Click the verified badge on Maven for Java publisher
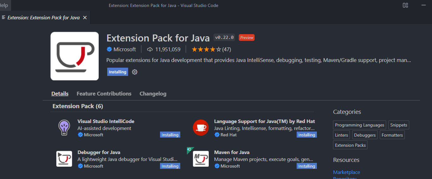The width and height of the screenshot is (432, 179). point(217,166)
